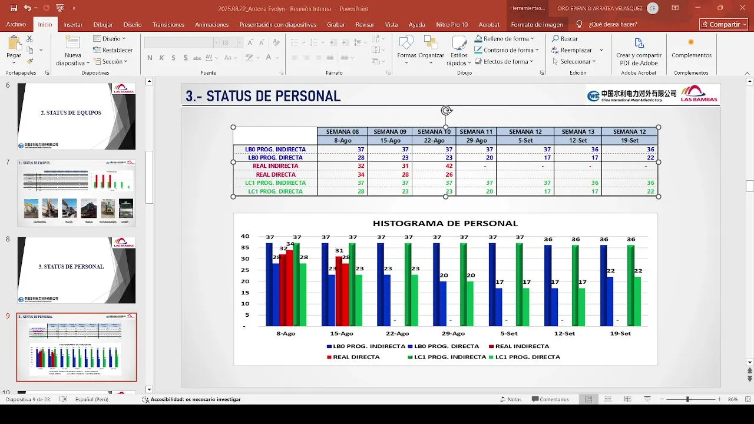
Task: Open the font name dropdown arrow
Action: click(216, 42)
